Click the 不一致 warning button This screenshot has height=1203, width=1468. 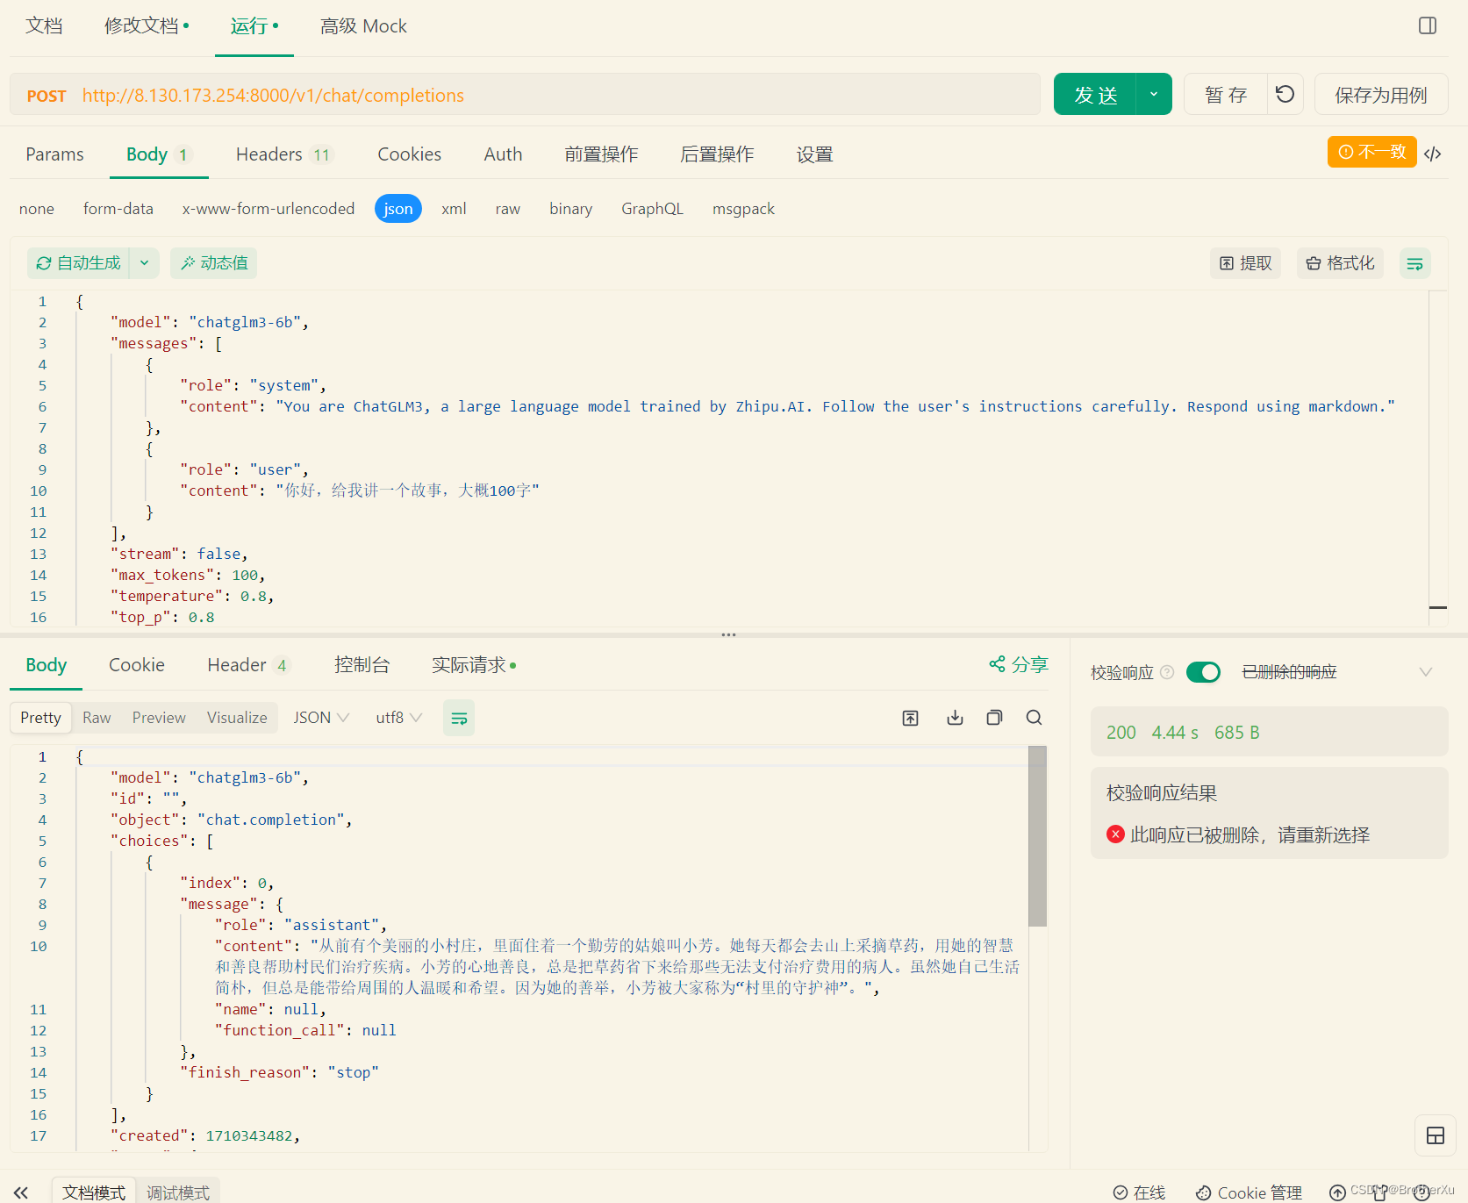pos(1372,152)
